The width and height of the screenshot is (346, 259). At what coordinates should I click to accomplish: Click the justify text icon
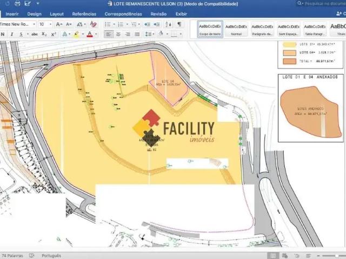137,34
